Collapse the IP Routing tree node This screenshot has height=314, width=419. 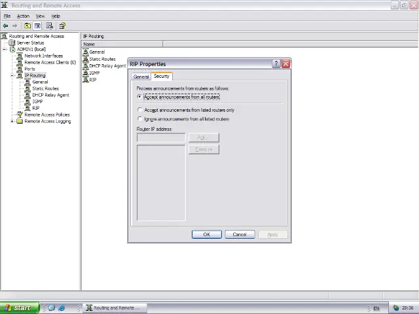pyautogui.click(x=12, y=76)
